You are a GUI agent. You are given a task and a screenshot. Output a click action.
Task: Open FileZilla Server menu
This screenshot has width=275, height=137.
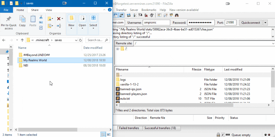click(x=134, y=10)
